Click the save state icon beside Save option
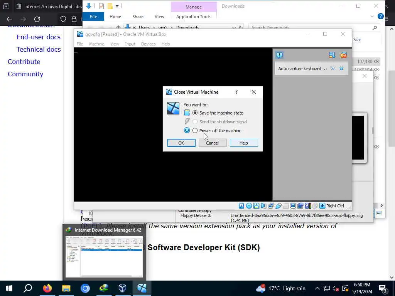The image size is (395, 296). pos(187,113)
